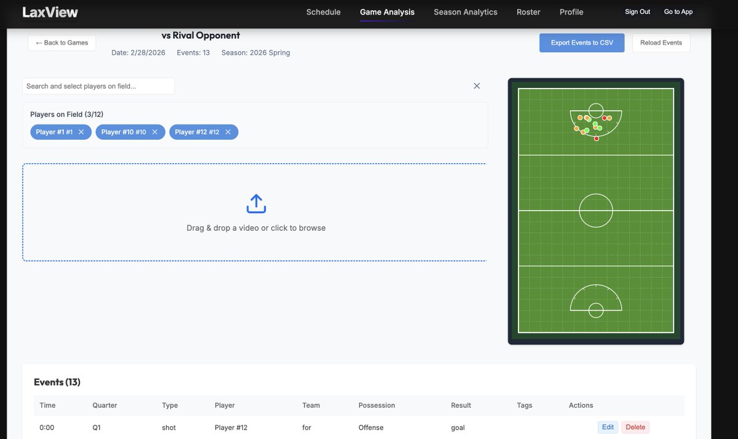Click the Tags column header
The height and width of the screenshot is (439, 738).
pos(525,405)
